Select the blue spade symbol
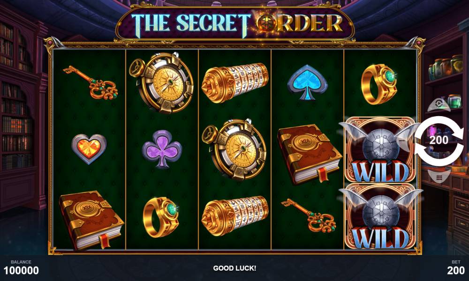The width and height of the screenshot is (469, 281). point(307,82)
